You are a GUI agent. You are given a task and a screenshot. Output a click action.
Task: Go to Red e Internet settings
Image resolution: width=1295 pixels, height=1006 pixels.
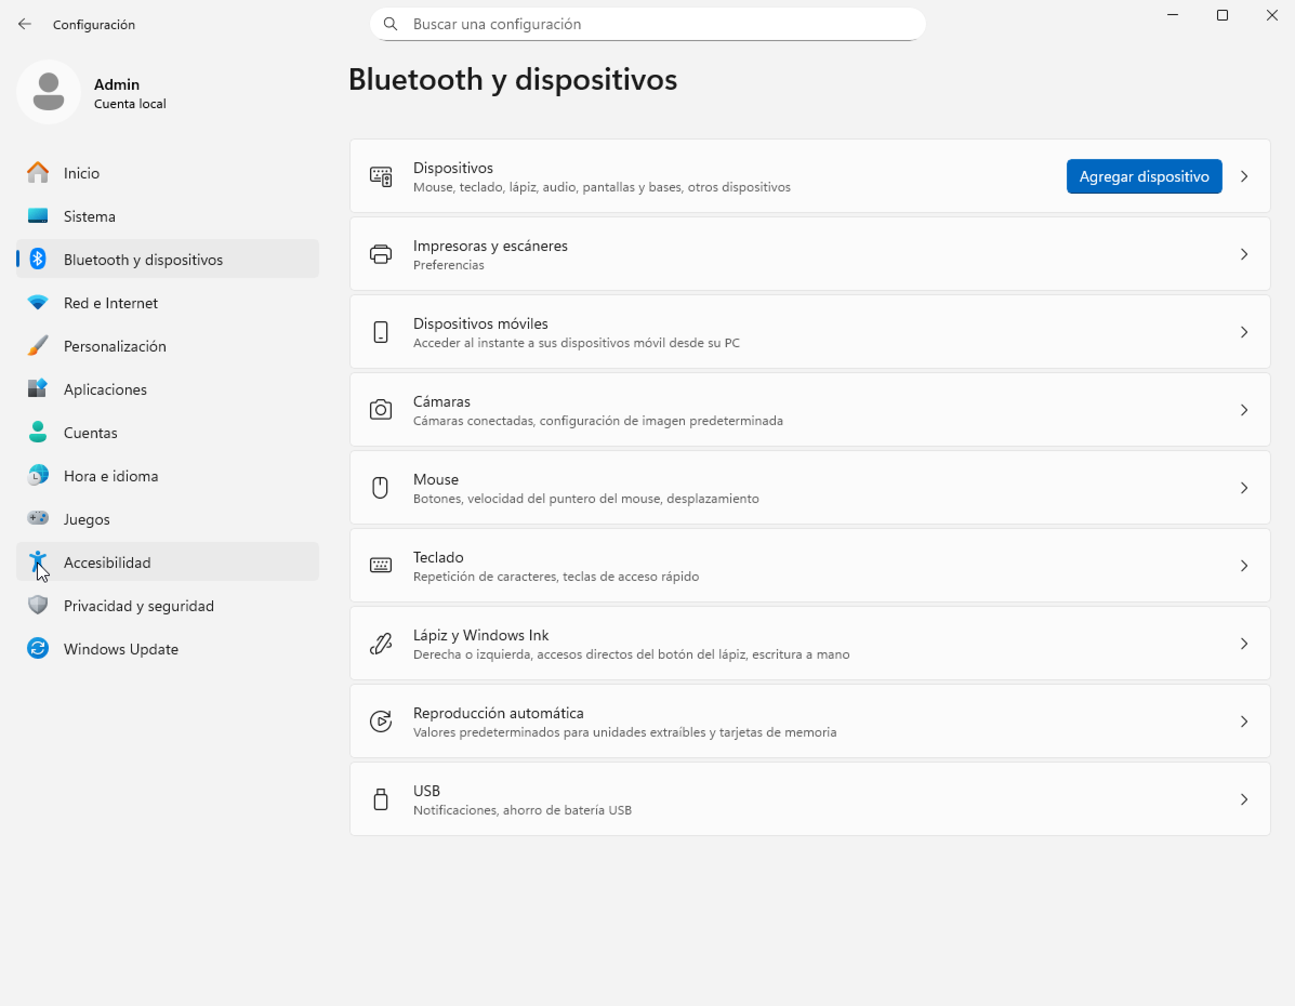tap(168, 302)
